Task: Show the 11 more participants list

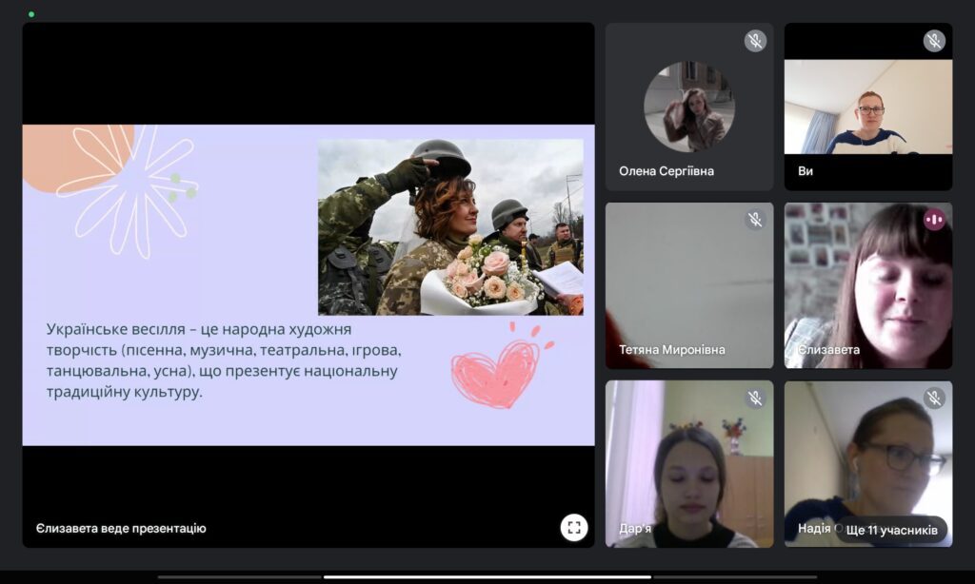Action: click(x=891, y=529)
